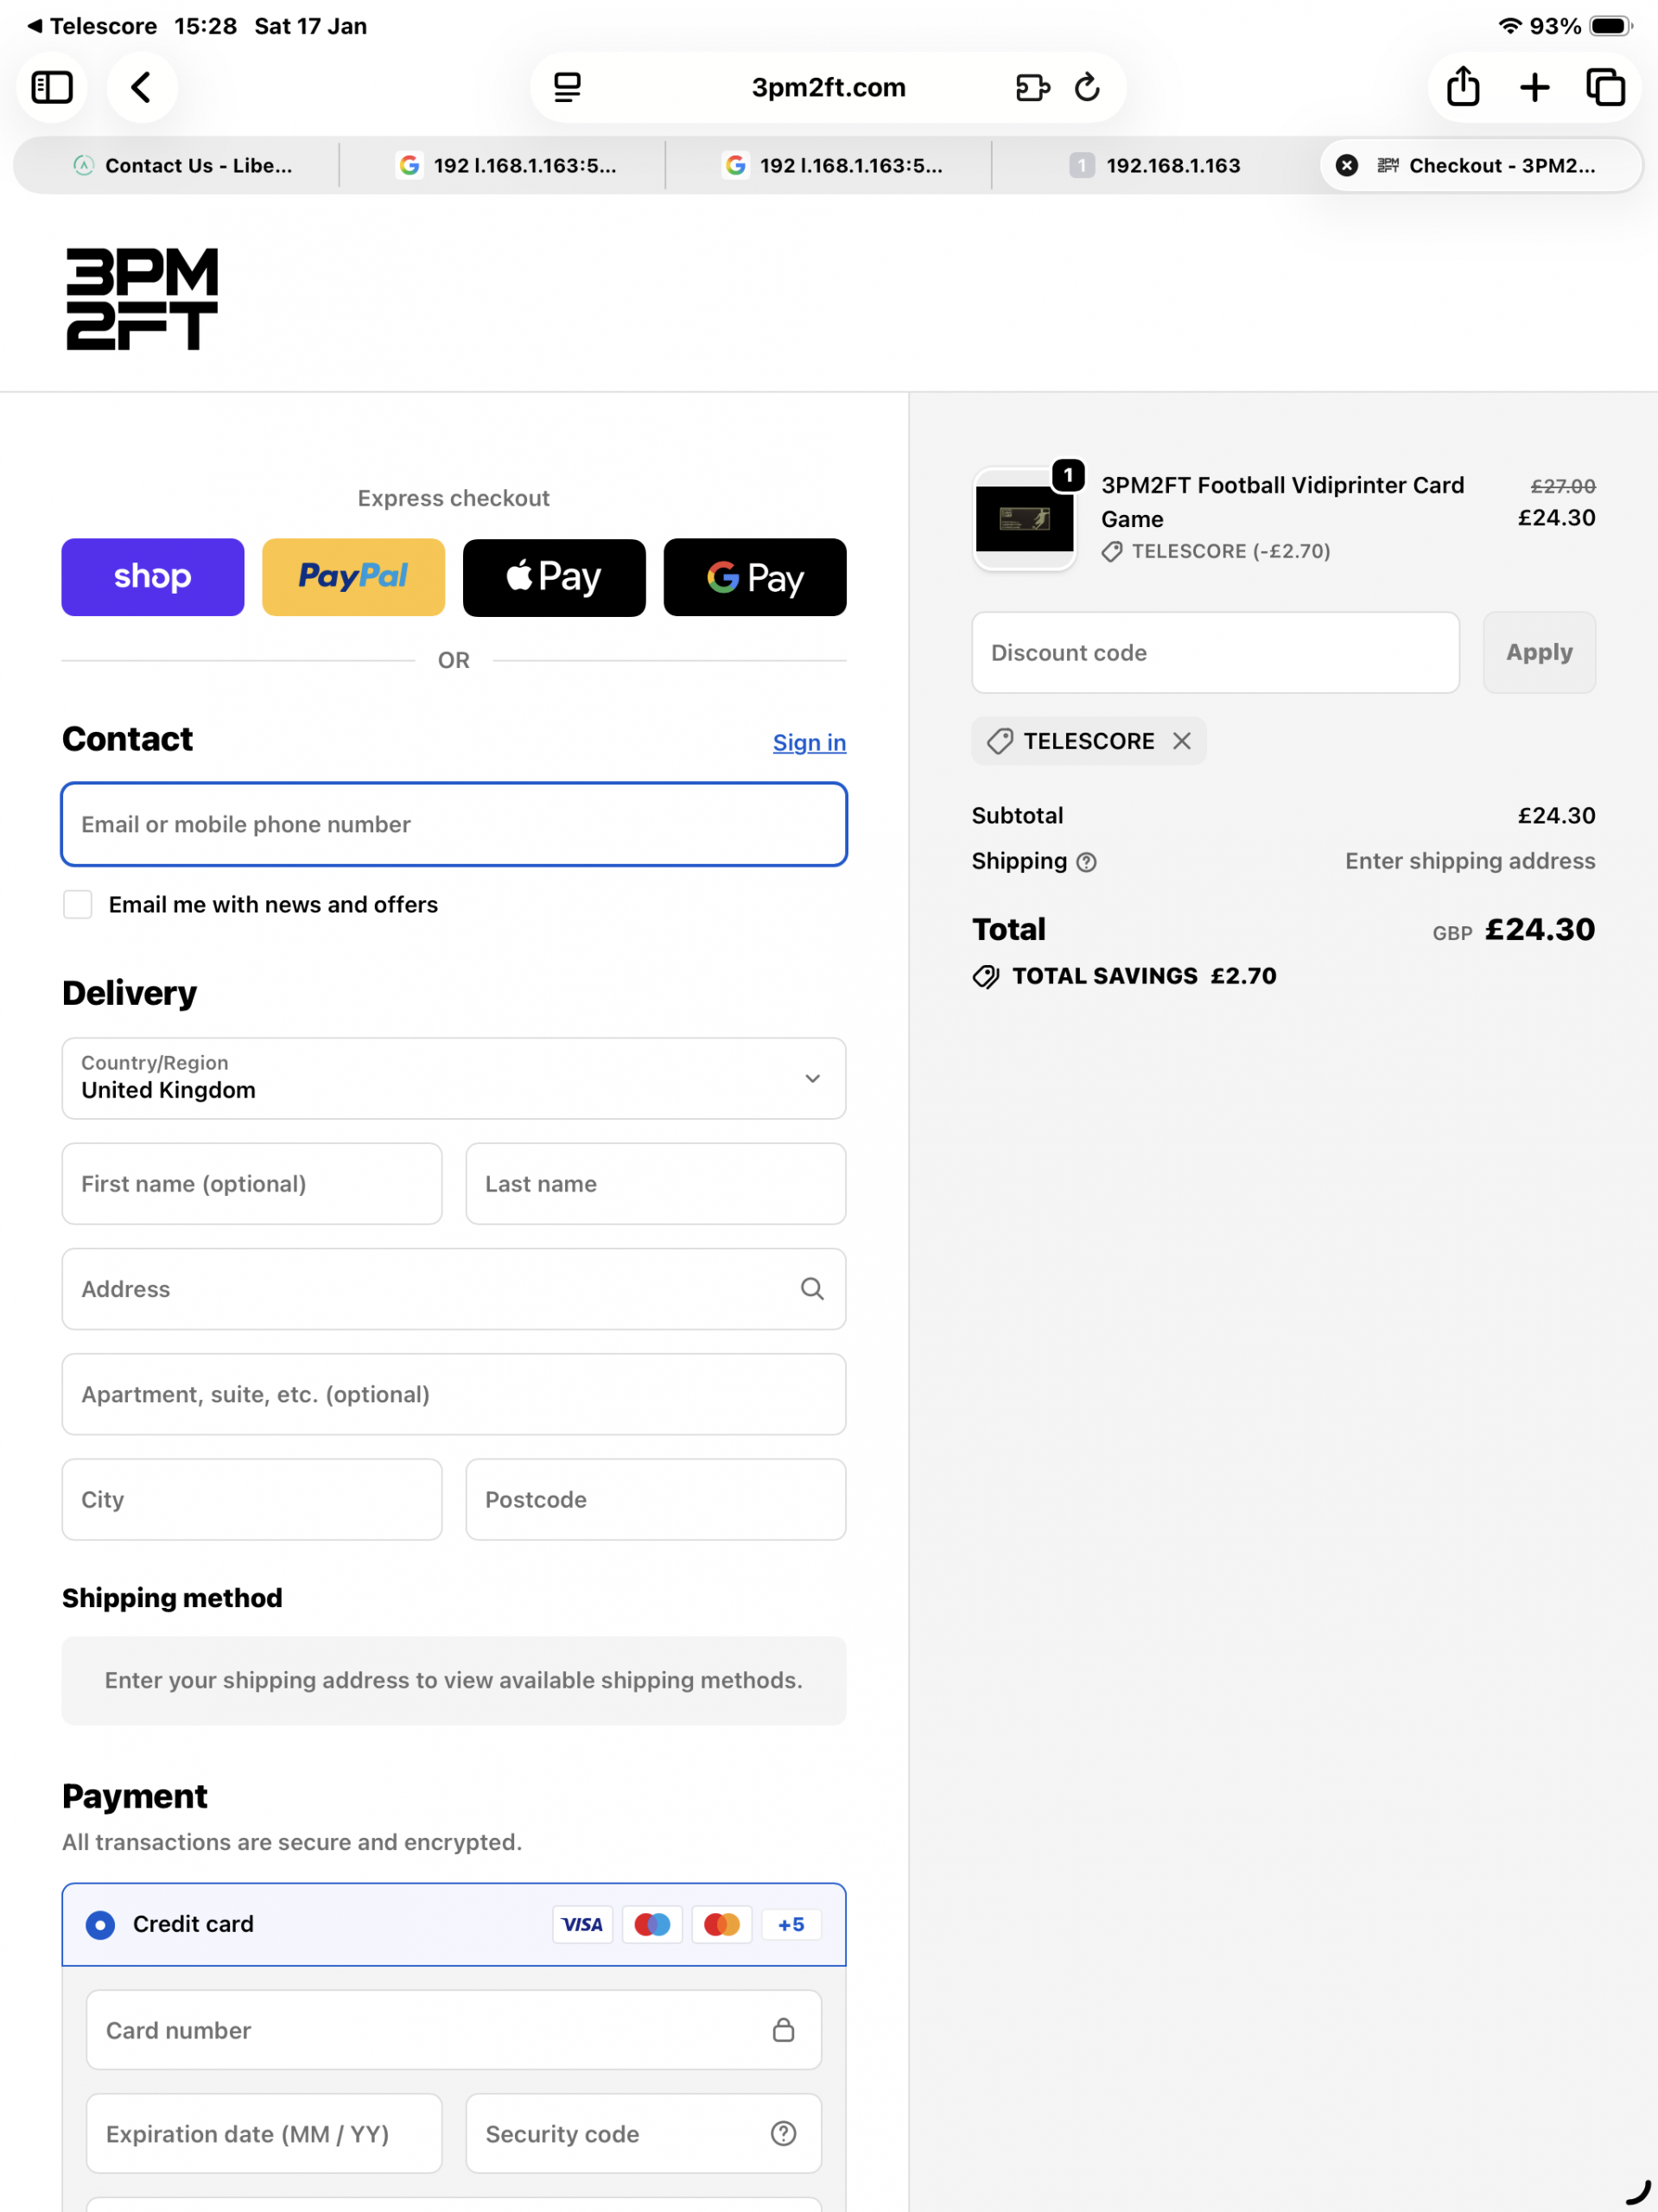Open the Safari share sheet icon
Screen dimensions: 1658x2212
tap(1462, 88)
